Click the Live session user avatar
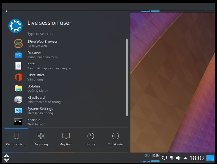Screen dimensions: 217x164 pyautogui.click(x=15, y=26)
